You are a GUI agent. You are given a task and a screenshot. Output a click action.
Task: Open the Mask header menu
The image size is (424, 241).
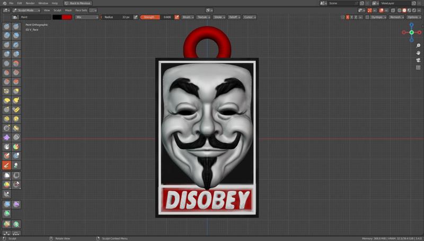[68, 11]
